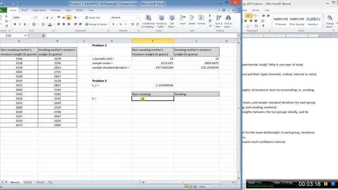The height and width of the screenshot is (190, 338).
Task: Apply Heading 1 style in Word
Action: pyautogui.click(x=313, y=21)
